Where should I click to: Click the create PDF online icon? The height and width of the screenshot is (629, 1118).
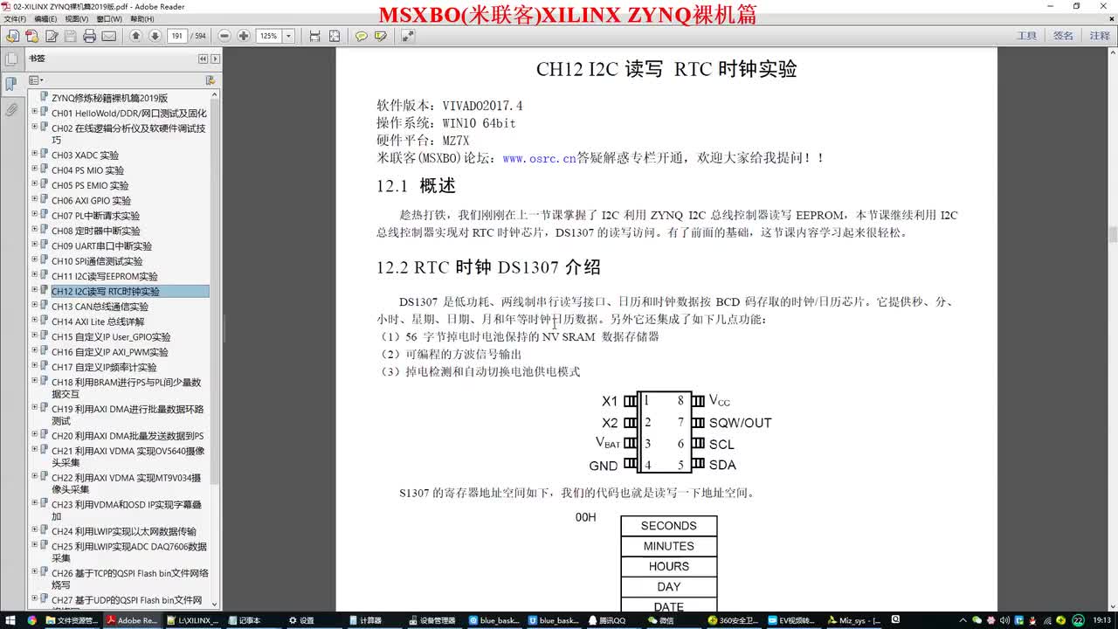point(32,36)
